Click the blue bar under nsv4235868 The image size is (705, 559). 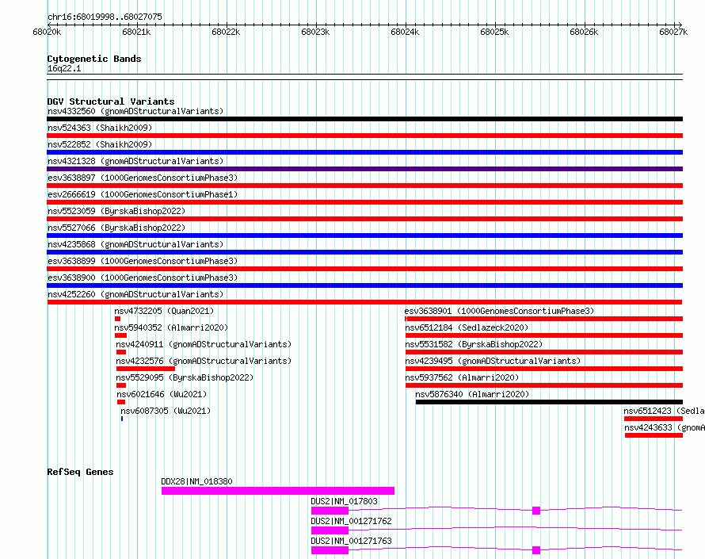[364, 252]
